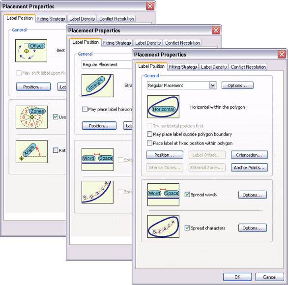This screenshot has width=288, height=285.
Task: Click the External Zones button
Action: [x=207, y=168]
